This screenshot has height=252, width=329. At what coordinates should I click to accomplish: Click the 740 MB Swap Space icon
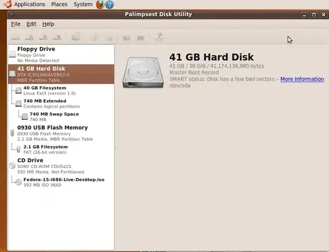coord(25,117)
